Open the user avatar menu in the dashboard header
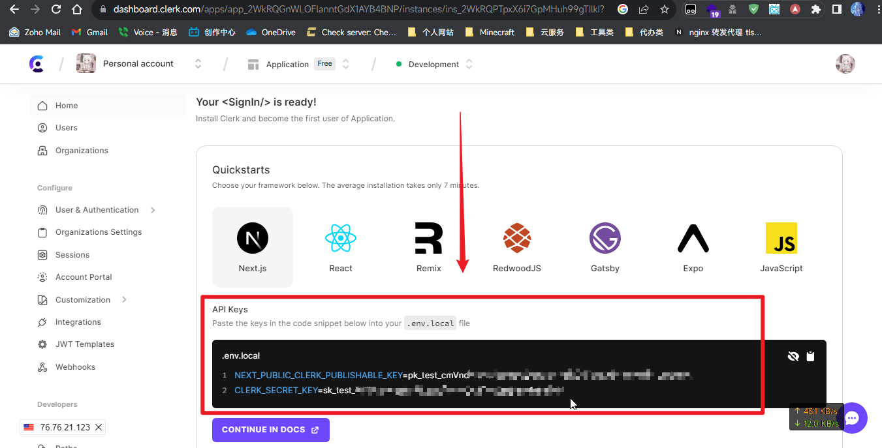 pos(845,64)
